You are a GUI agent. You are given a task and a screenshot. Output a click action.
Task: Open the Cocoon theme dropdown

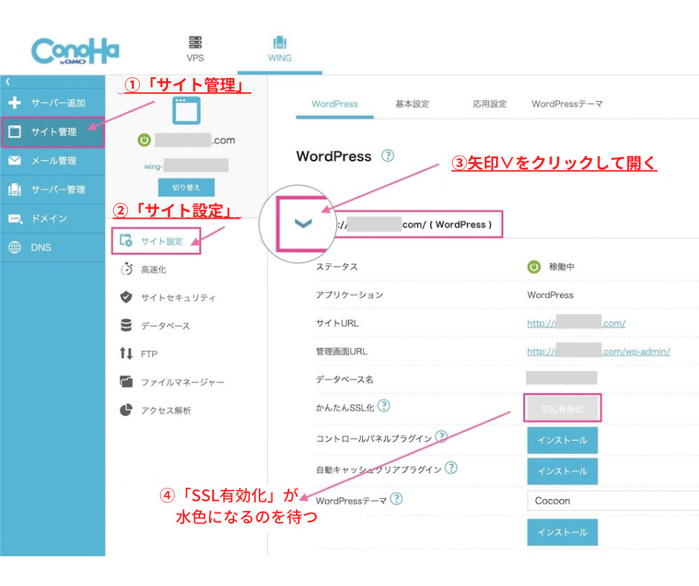tap(613, 500)
